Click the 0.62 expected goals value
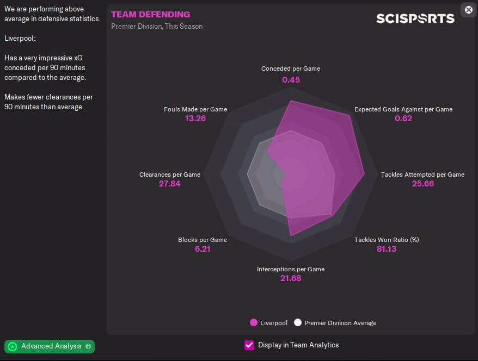 point(403,119)
